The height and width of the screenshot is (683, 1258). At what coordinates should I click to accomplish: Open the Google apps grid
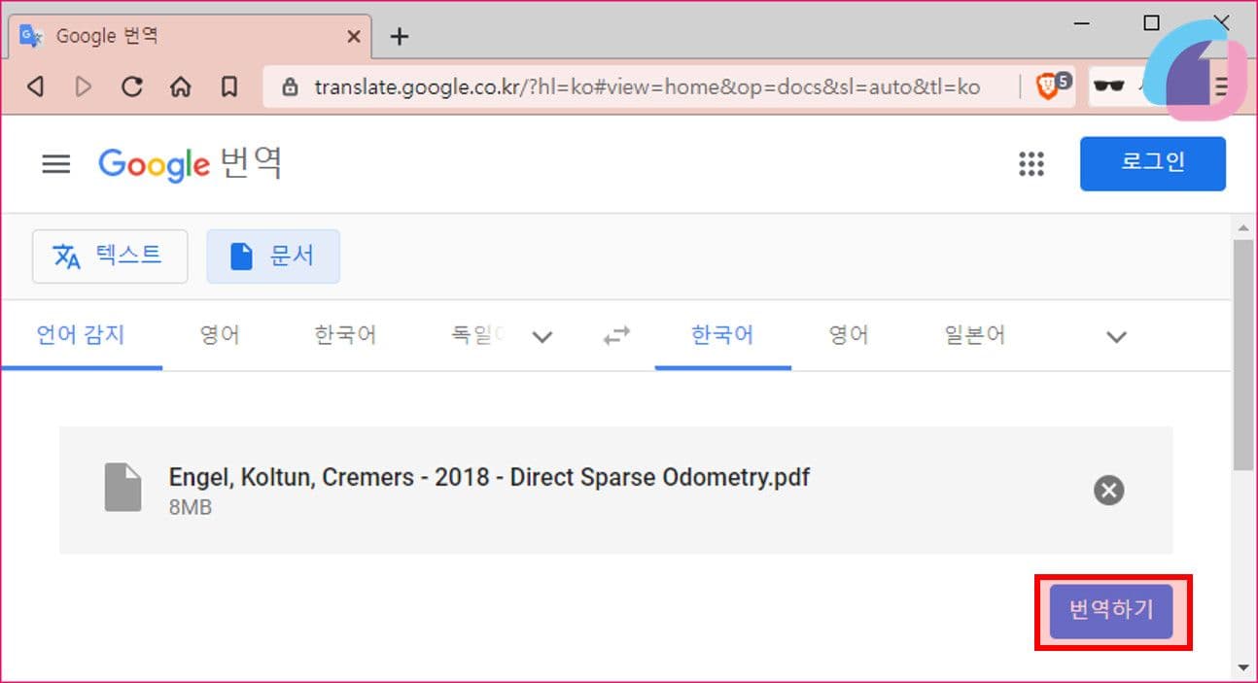tap(1031, 164)
